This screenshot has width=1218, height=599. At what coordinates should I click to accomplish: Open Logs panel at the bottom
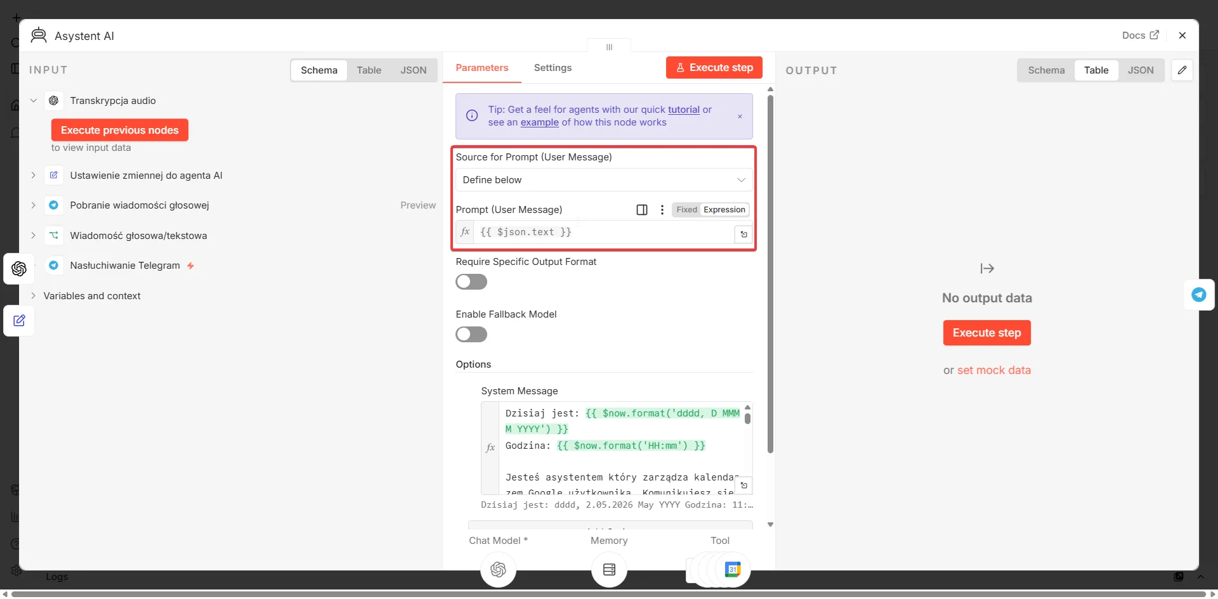tap(56, 577)
